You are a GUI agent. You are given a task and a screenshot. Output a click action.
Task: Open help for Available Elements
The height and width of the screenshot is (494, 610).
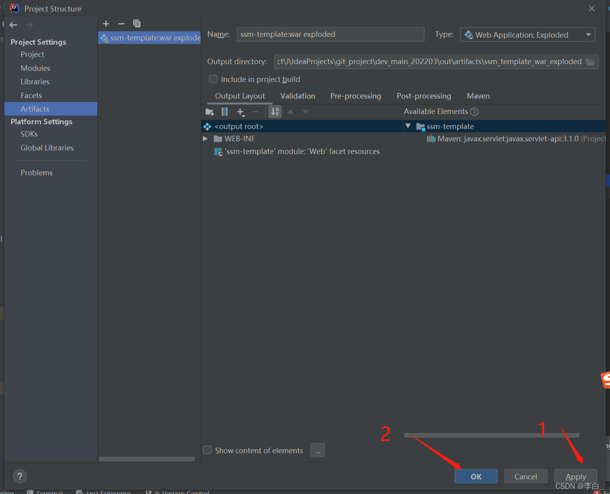474,112
